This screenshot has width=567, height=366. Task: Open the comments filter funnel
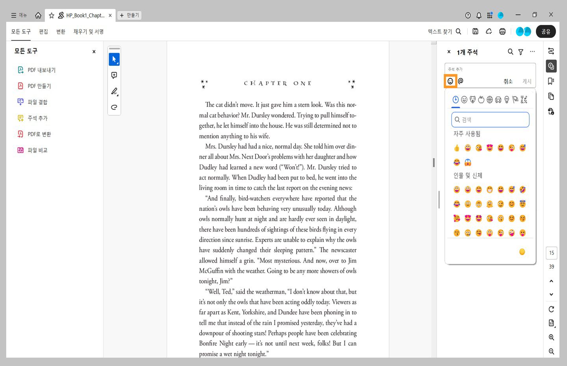click(x=521, y=52)
